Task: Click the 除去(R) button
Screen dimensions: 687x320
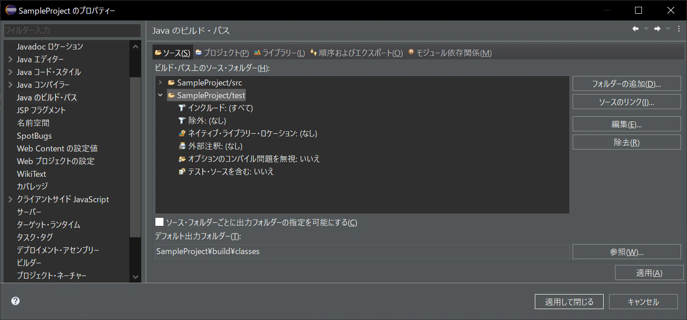Action: [626, 142]
